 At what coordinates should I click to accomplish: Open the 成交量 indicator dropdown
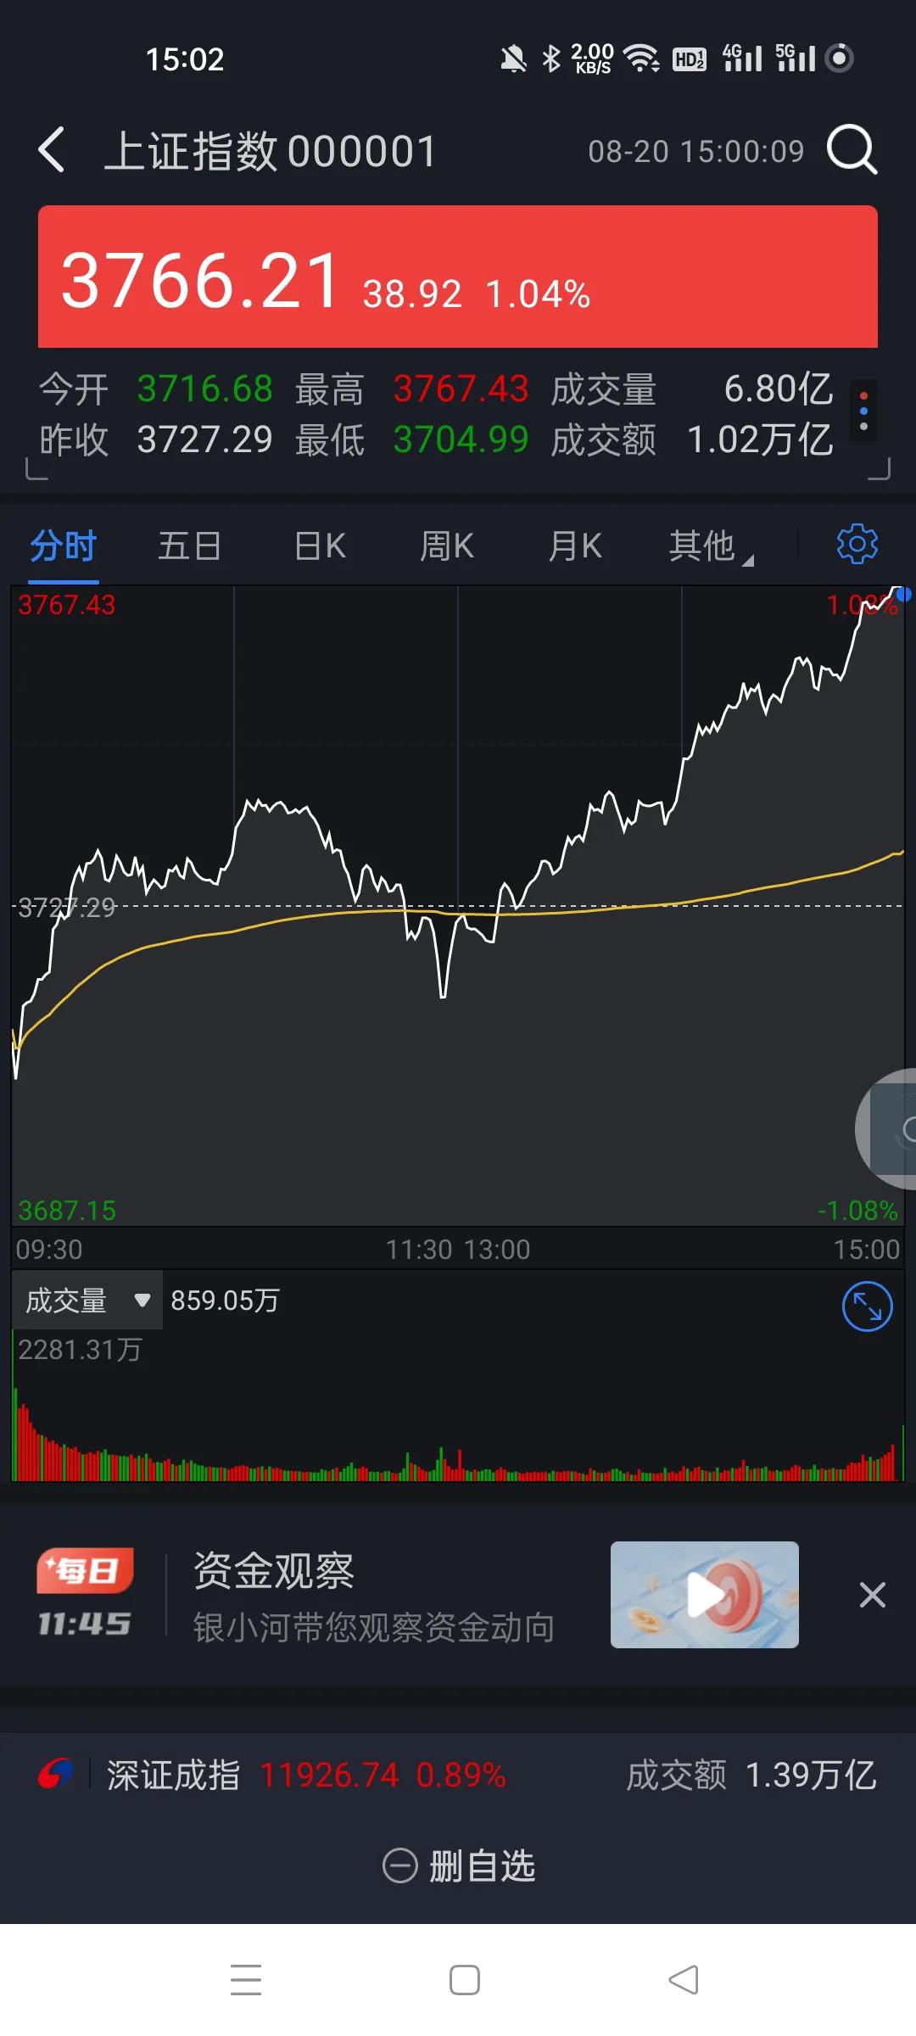click(x=87, y=1300)
